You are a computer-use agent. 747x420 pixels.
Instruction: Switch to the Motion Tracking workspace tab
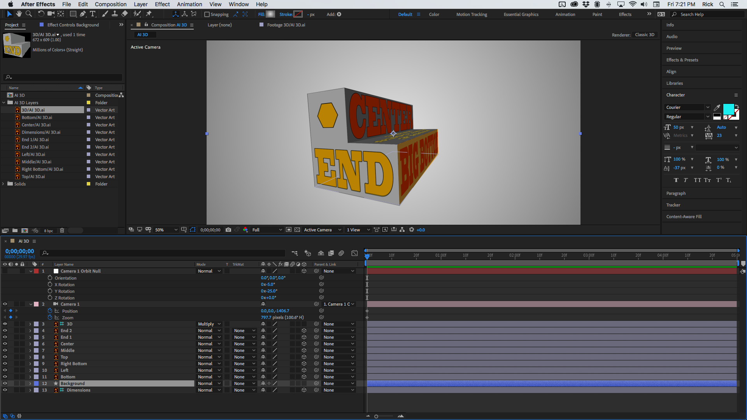[x=472, y=14]
